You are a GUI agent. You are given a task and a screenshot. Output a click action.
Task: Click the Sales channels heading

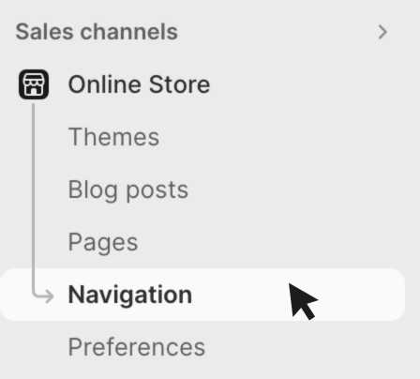pyautogui.click(x=97, y=32)
